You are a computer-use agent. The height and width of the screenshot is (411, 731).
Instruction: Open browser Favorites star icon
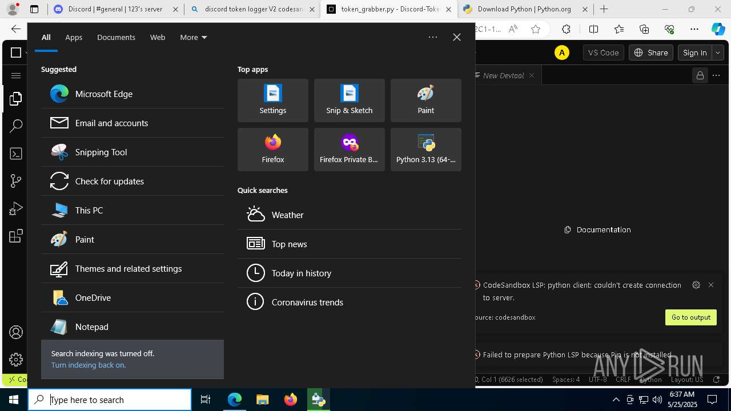click(x=536, y=30)
